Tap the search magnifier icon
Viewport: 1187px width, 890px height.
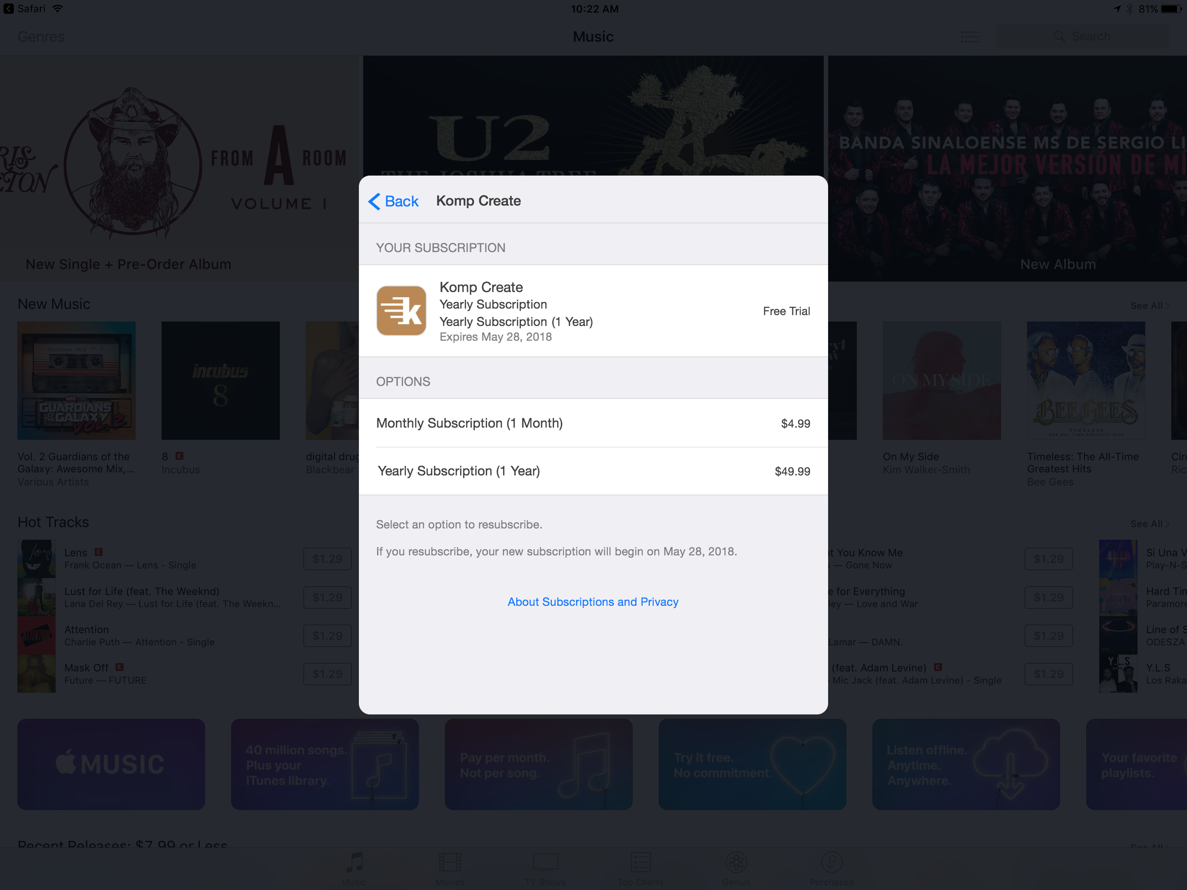(1059, 37)
